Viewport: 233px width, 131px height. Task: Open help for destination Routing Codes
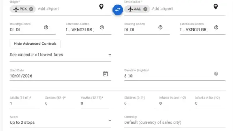coord(160,28)
